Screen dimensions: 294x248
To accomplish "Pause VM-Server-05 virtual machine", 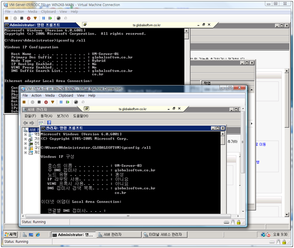I will [44, 18].
